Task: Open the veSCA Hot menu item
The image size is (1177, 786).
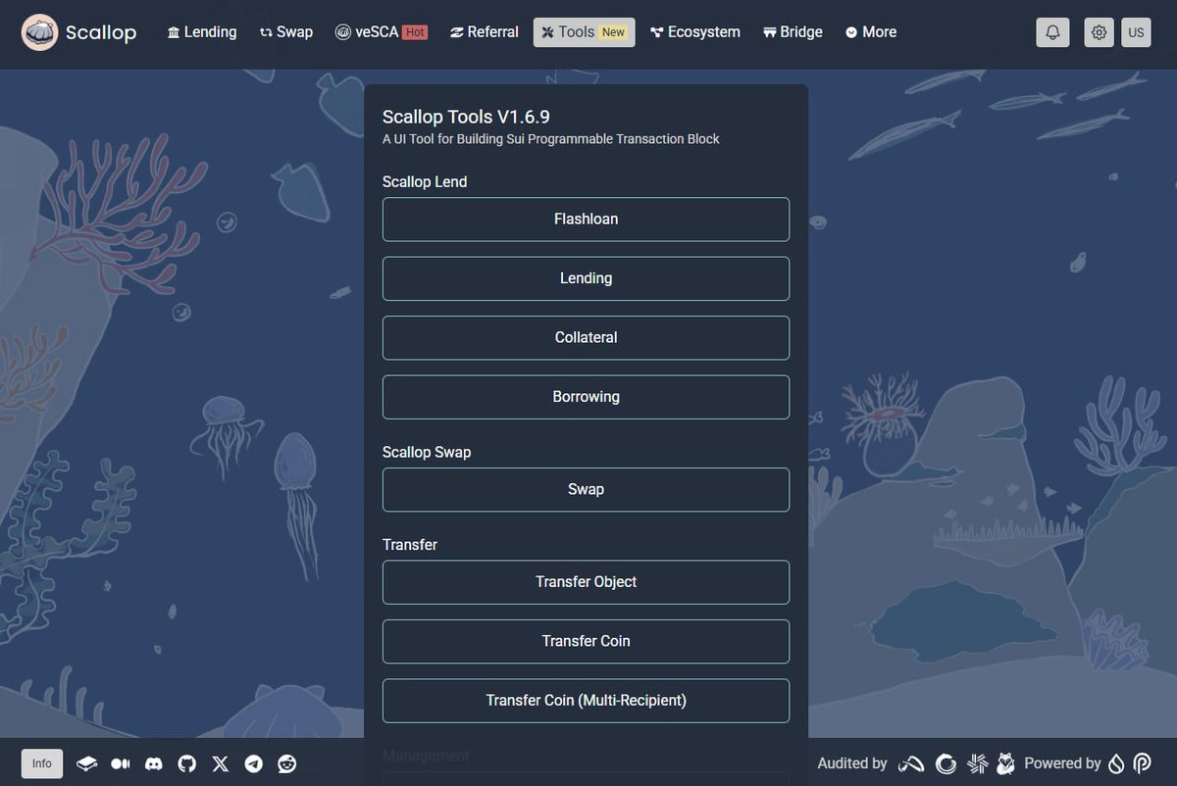Action: coord(382,32)
